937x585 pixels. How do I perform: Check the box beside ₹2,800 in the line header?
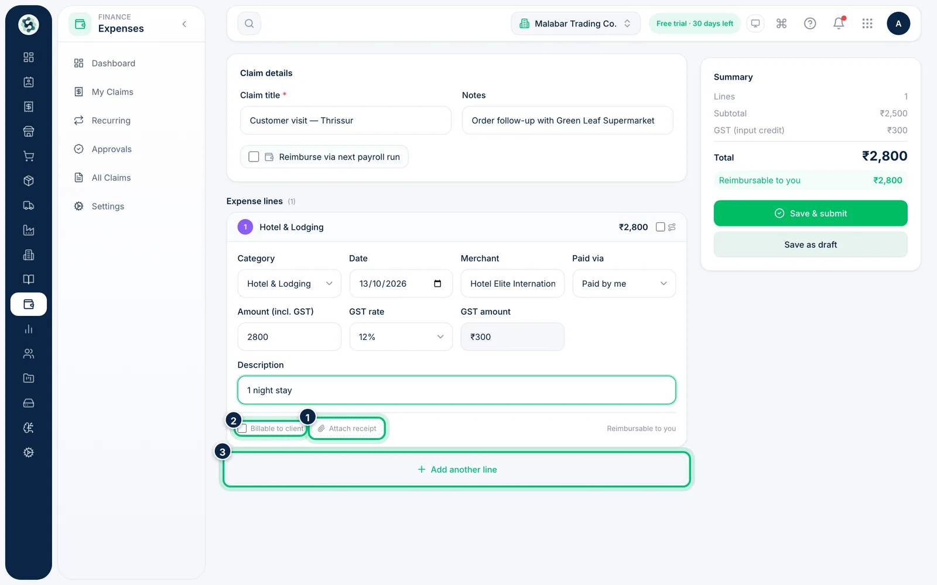[x=660, y=227]
